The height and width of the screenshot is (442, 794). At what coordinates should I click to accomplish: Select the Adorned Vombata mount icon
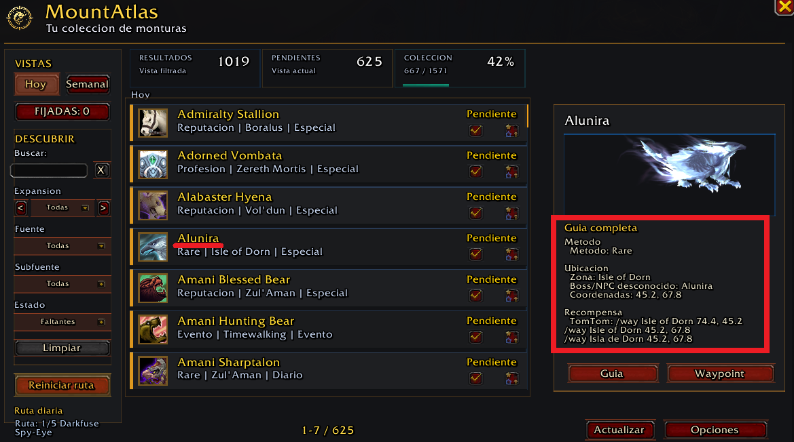tap(153, 163)
